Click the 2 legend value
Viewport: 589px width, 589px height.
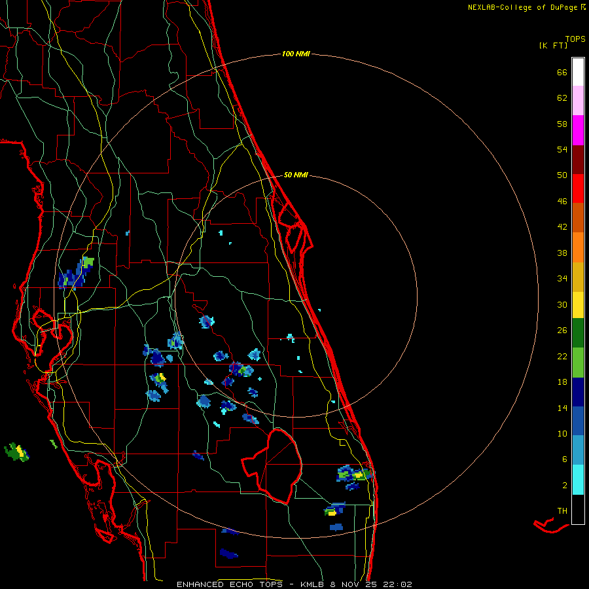pyautogui.click(x=565, y=486)
